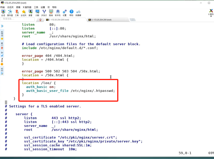214x159 pixels.
Task: Open the 帮助 menu
Action: (x=54, y=7)
